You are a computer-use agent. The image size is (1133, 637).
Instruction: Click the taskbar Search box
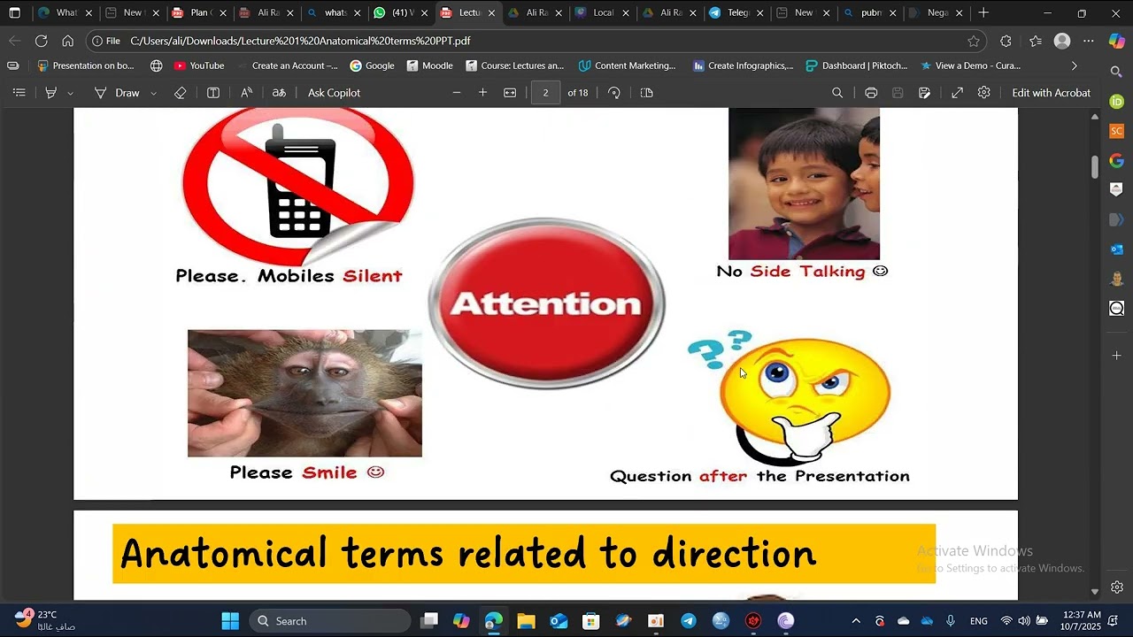tap(329, 621)
